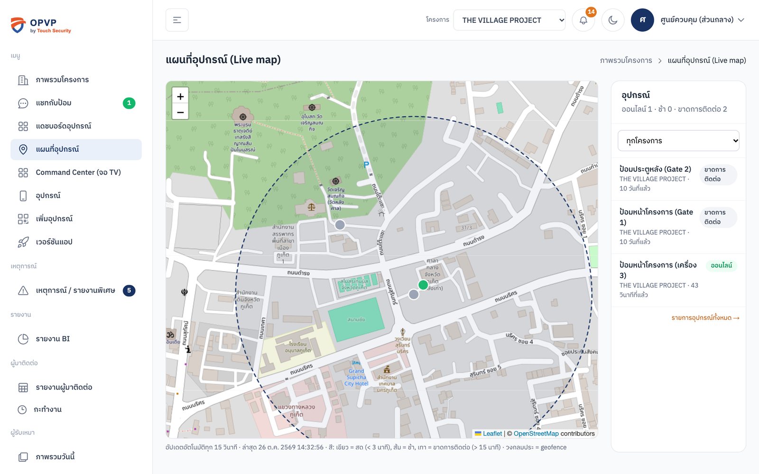Click the user avatar circle
Screen dimensions: 759x474
(x=642, y=20)
